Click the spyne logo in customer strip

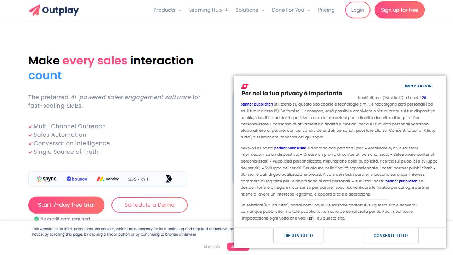pyautogui.click(x=47, y=179)
